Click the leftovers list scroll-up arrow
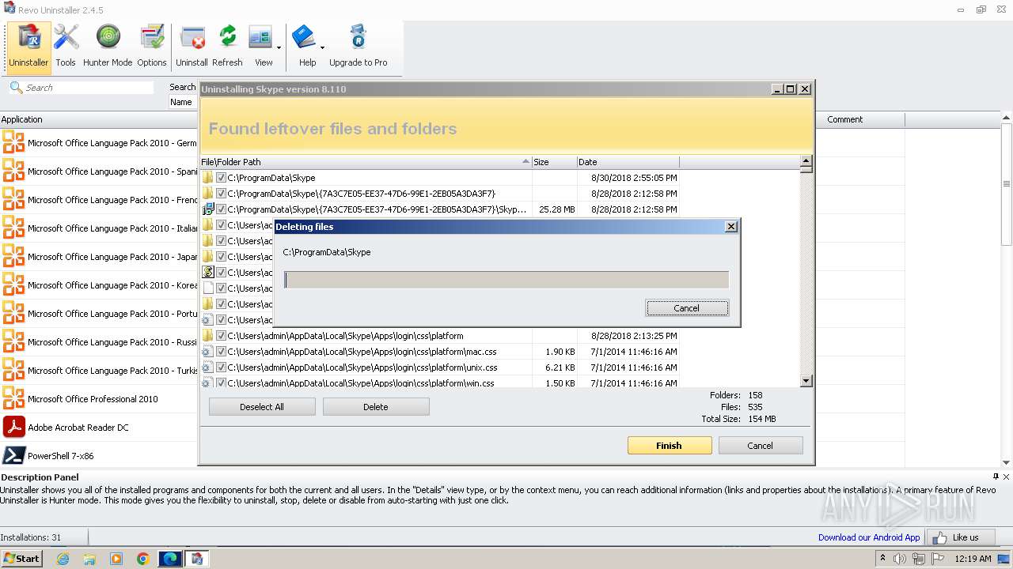 pyautogui.click(x=806, y=161)
